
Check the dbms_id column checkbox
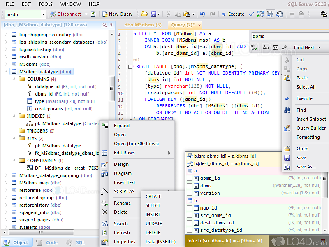click(x=190, y=178)
